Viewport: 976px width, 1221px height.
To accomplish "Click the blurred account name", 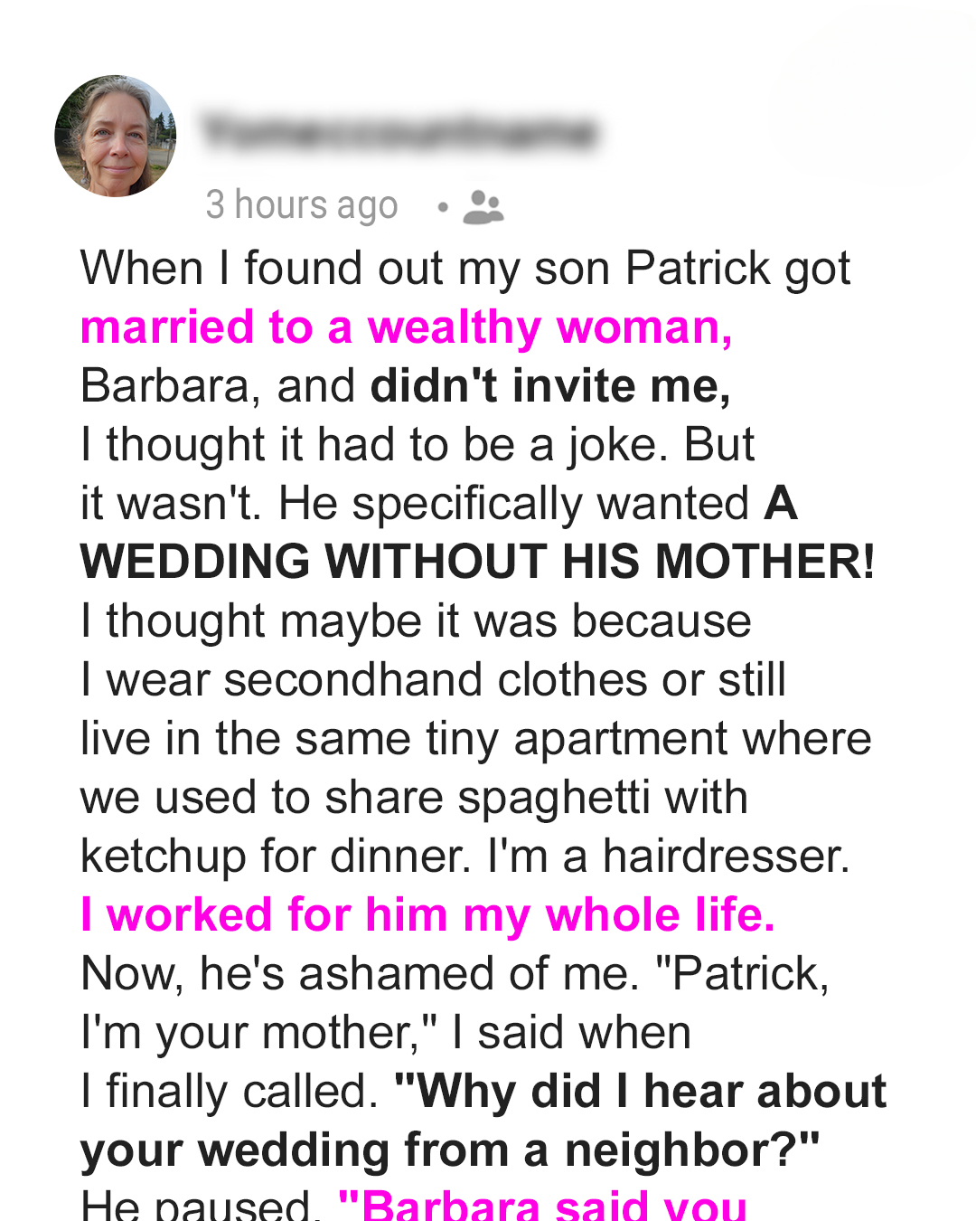I will coord(399,132).
